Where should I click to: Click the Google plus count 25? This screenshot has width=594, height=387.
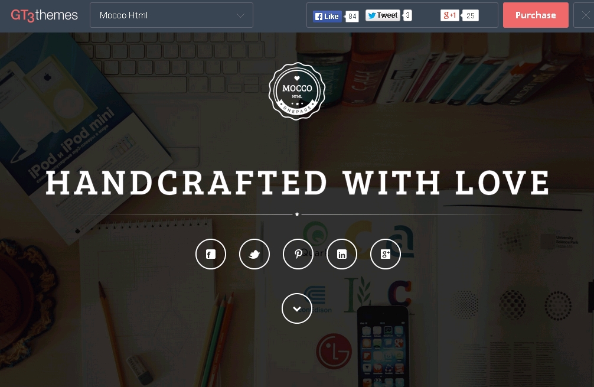pos(471,15)
